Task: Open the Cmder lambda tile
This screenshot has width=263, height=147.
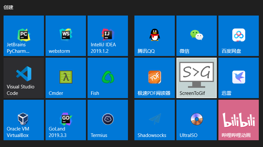Action: pos(66,78)
